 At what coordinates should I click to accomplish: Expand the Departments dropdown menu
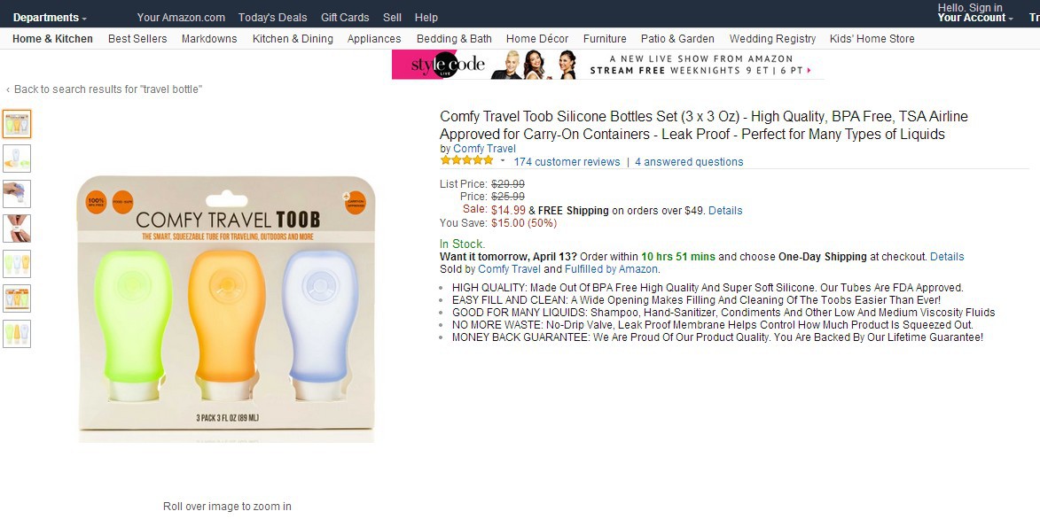[x=50, y=18]
